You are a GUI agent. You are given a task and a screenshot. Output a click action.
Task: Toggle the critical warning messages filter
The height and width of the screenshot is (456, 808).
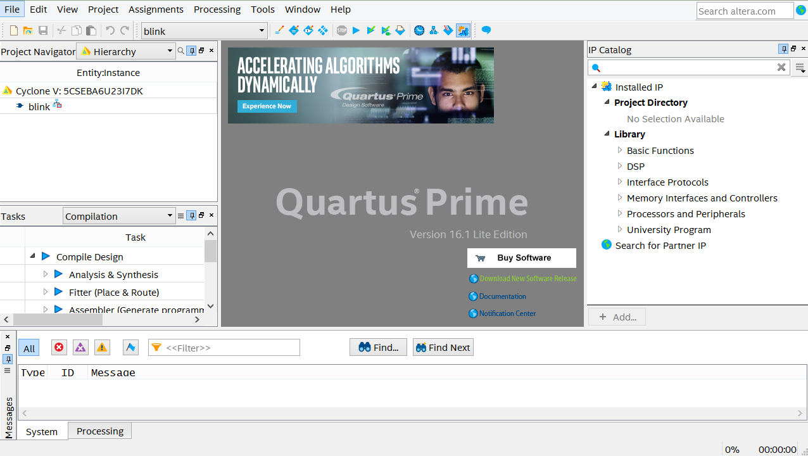pos(80,347)
